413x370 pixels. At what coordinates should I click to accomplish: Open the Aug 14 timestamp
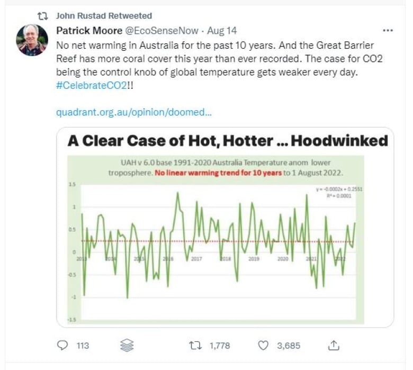[222, 31]
